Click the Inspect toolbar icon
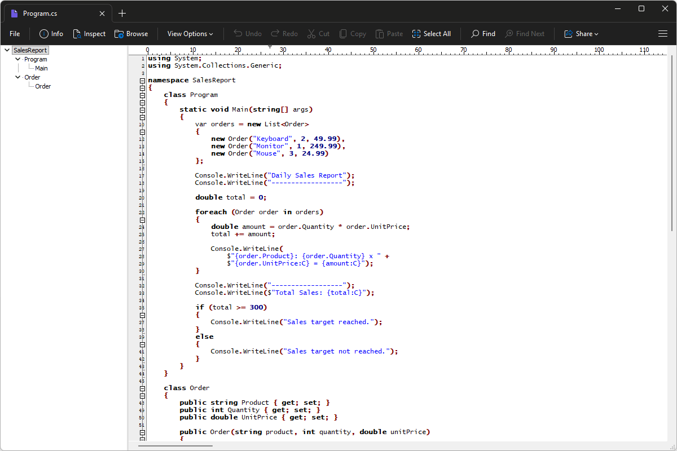The image size is (677, 451). point(77,34)
